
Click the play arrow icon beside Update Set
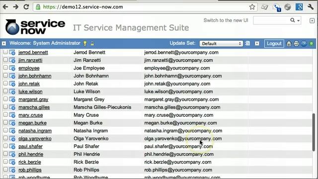[x=257, y=43]
